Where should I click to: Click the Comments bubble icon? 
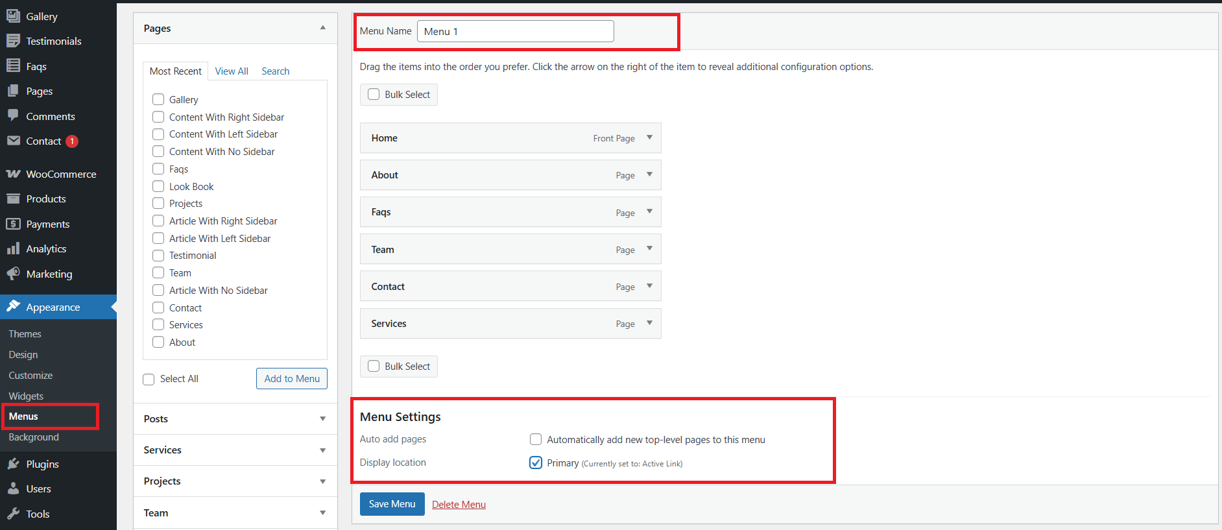tap(13, 115)
